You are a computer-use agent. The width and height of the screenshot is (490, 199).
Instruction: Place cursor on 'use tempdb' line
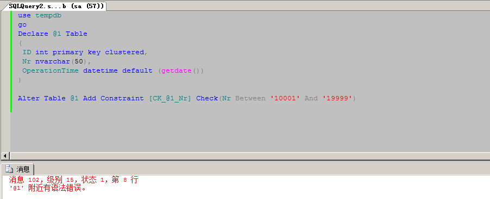pyautogui.click(x=39, y=15)
